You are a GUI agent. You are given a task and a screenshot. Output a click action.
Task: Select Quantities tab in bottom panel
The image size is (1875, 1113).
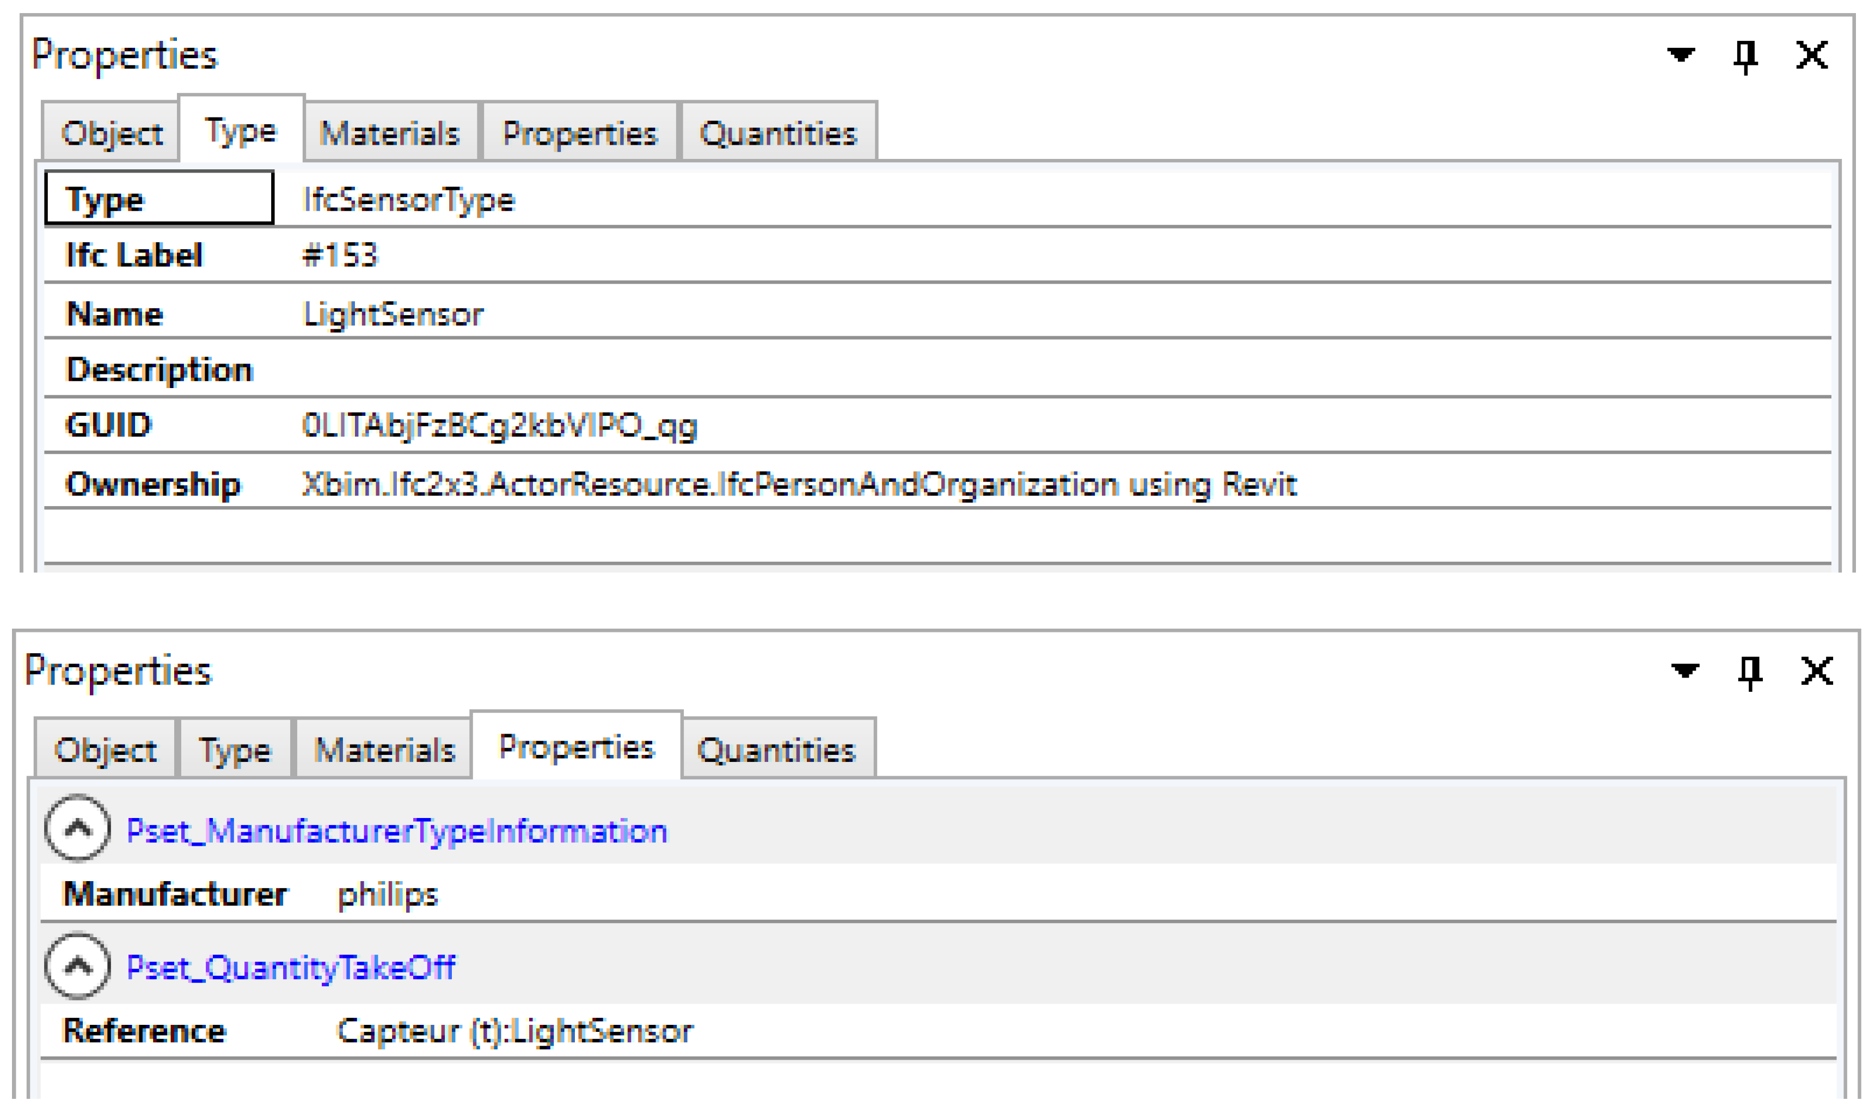(776, 751)
